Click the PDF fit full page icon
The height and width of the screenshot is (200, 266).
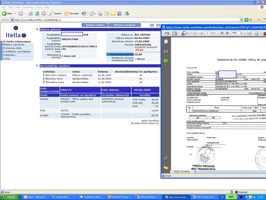click(256, 33)
